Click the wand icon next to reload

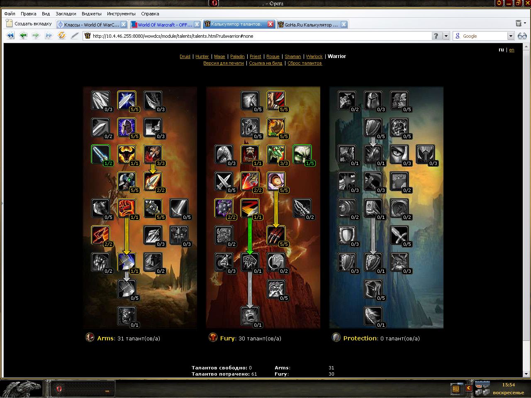pos(75,36)
